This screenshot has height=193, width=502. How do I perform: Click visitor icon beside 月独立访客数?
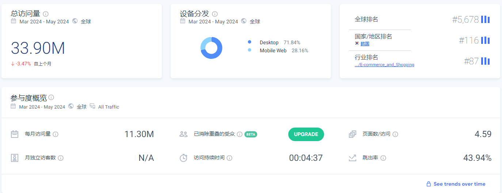(x=15, y=158)
